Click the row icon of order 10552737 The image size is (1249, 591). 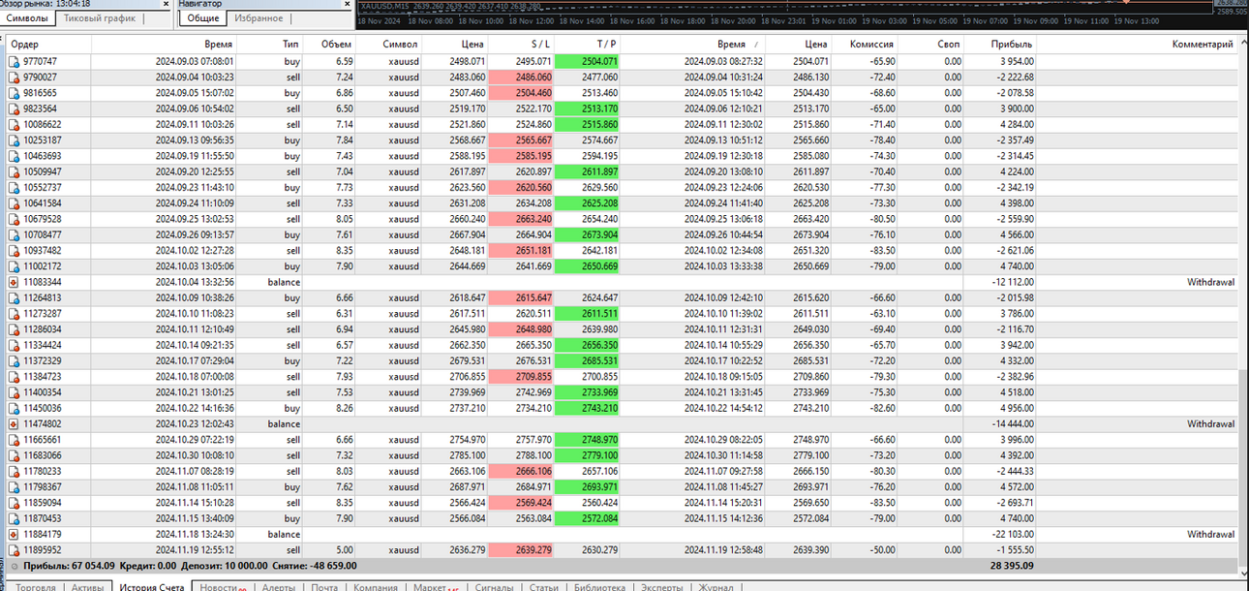click(14, 187)
